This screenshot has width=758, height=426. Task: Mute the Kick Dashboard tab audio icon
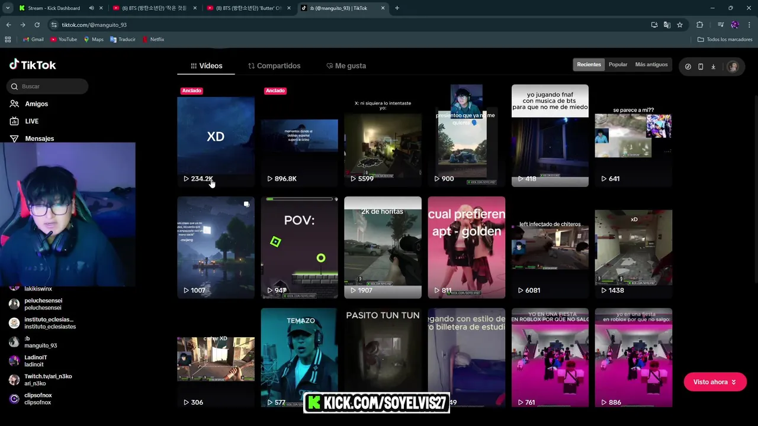coord(91,8)
